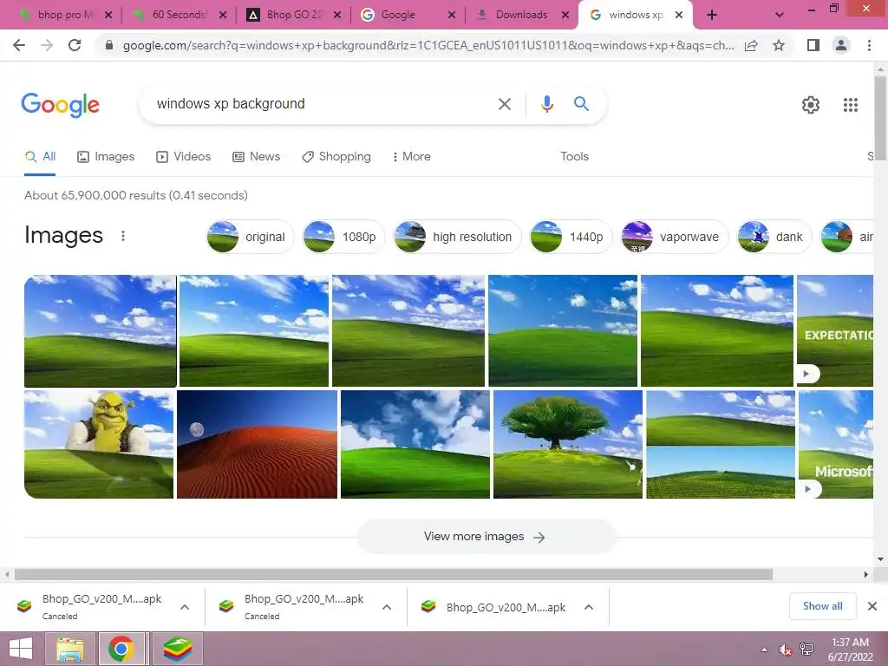Go back to previous page
Viewport: 888px width, 666px height.
[x=19, y=45]
